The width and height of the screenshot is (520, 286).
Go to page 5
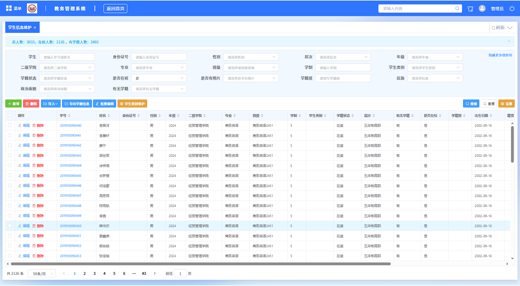[x=114, y=274]
